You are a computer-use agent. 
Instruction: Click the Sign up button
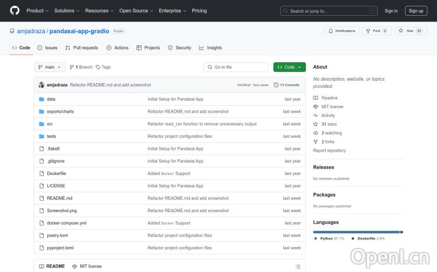(x=416, y=11)
